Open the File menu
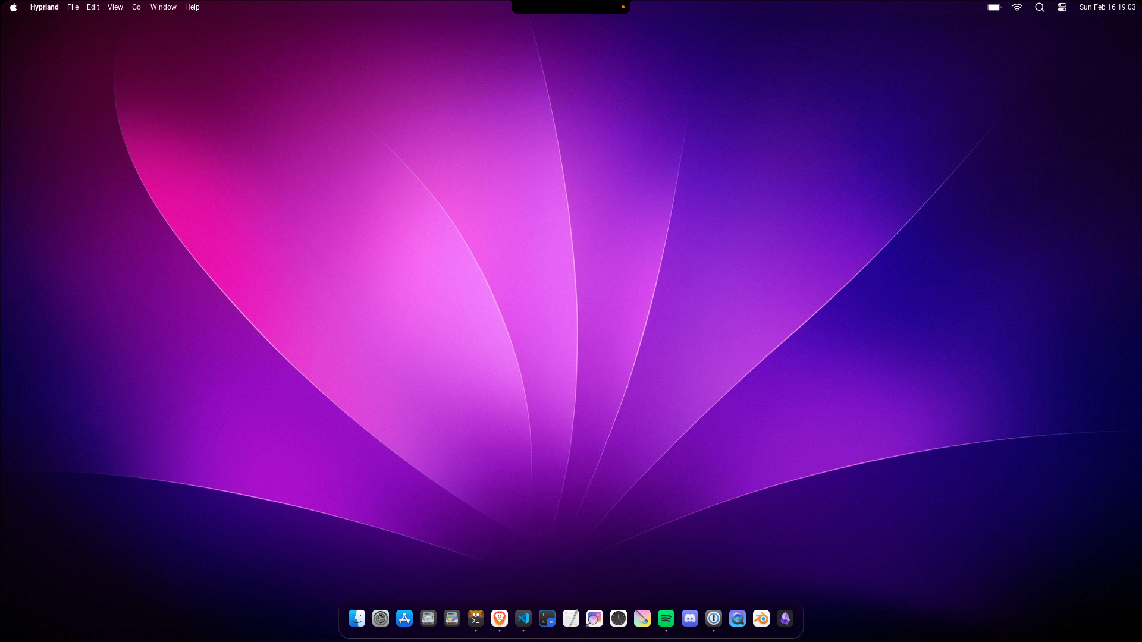This screenshot has width=1142, height=642. pos(73,7)
